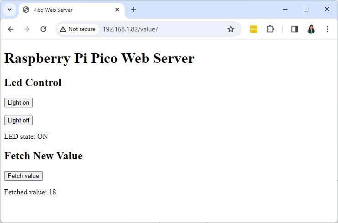Click the LED state: ON text

[26, 137]
